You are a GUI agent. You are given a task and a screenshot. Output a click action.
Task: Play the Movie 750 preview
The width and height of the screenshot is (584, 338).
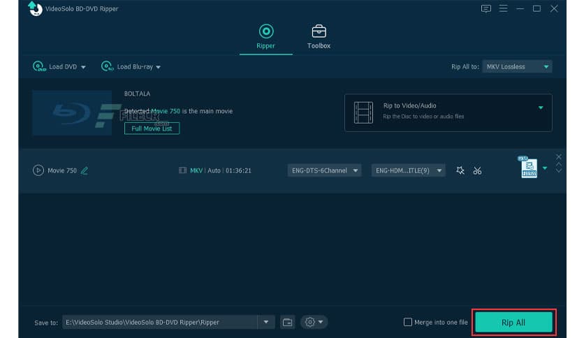[38, 170]
